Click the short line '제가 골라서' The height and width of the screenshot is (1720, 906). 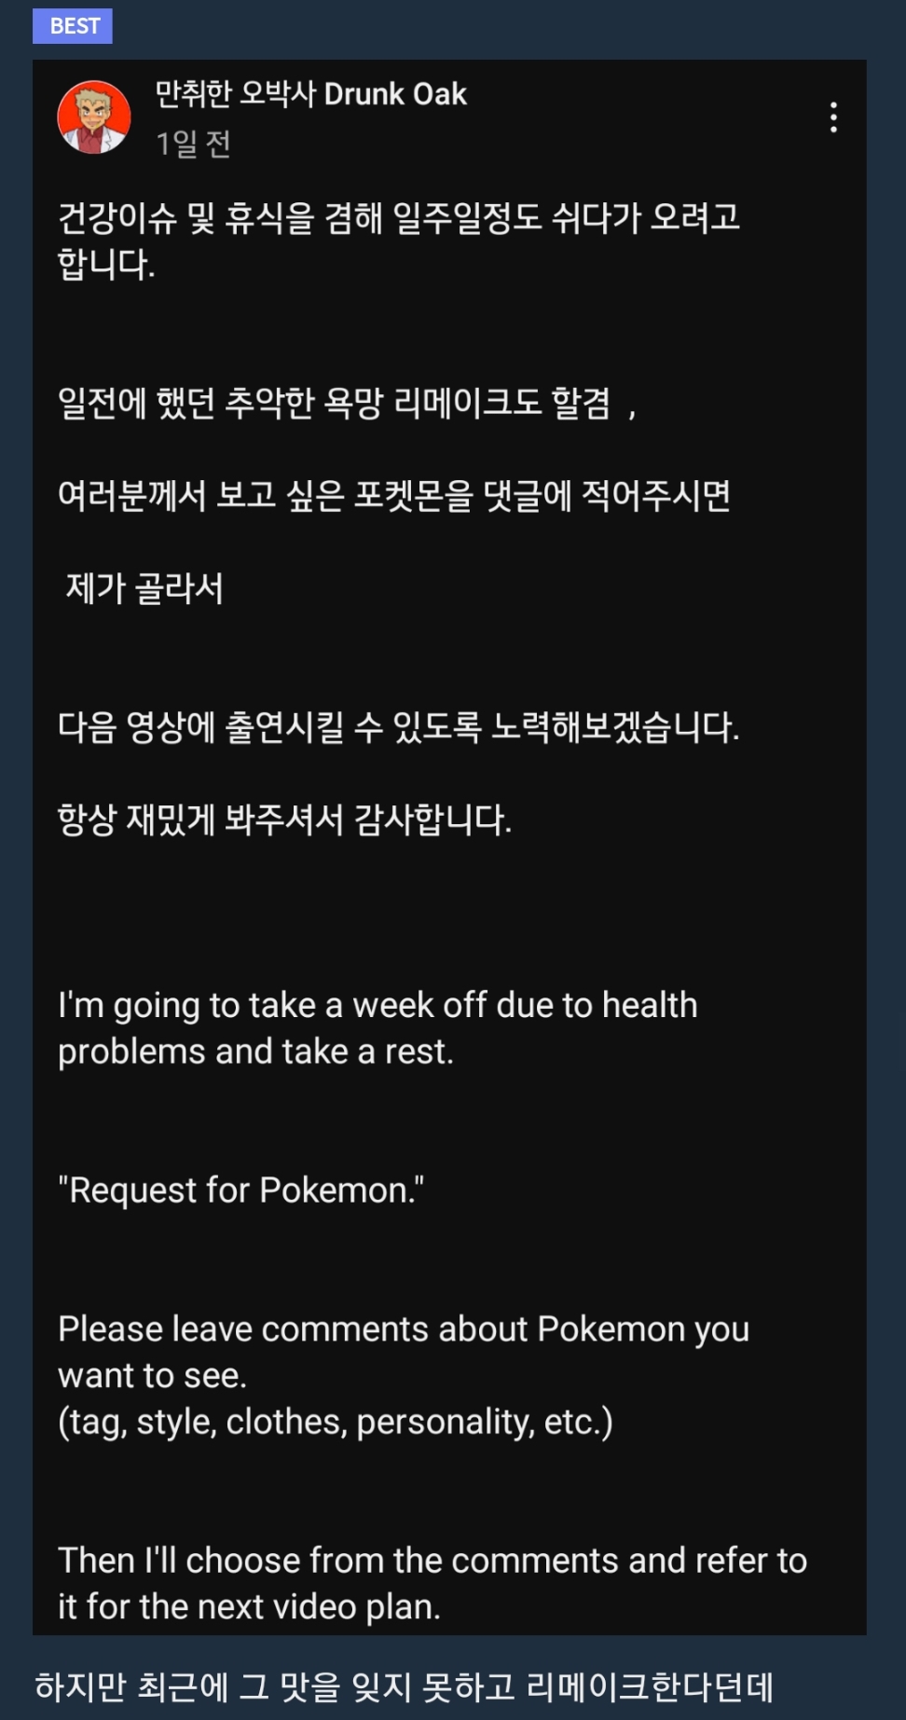tap(144, 588)
